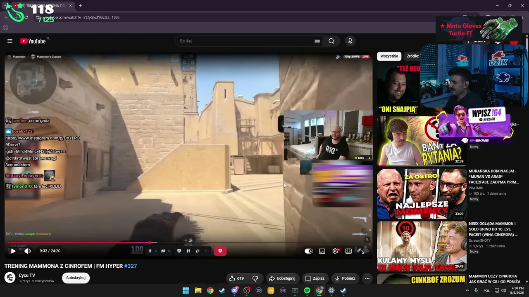Viewport: 529px width, 297px height.
Task: Open a new browser tab
Action: point(80,6)
